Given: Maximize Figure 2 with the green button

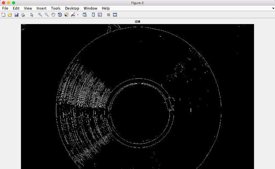Looking at the screenshot, I should [x=13, y=3].
